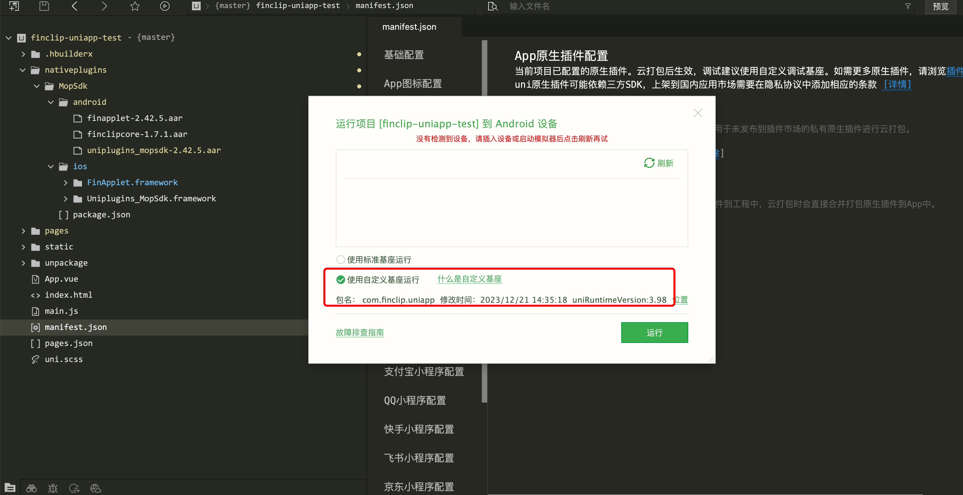The width and height of the screenshot is (963, 495).
Task: Click the run play toolbar icon
Action: click(x=165, y=6)
